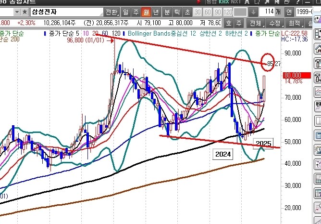Click the 연 continuous button
This screenshot has width=321, height=224.
point(289,12)
